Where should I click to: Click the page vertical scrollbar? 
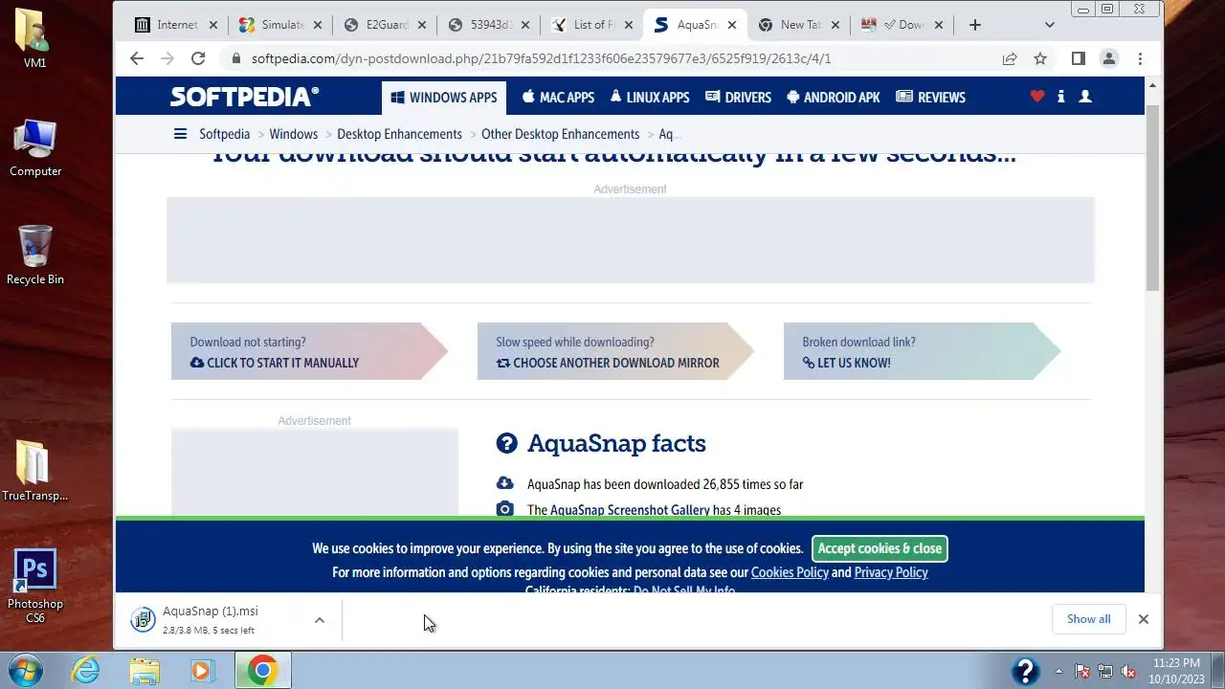tap(1152, 196)
